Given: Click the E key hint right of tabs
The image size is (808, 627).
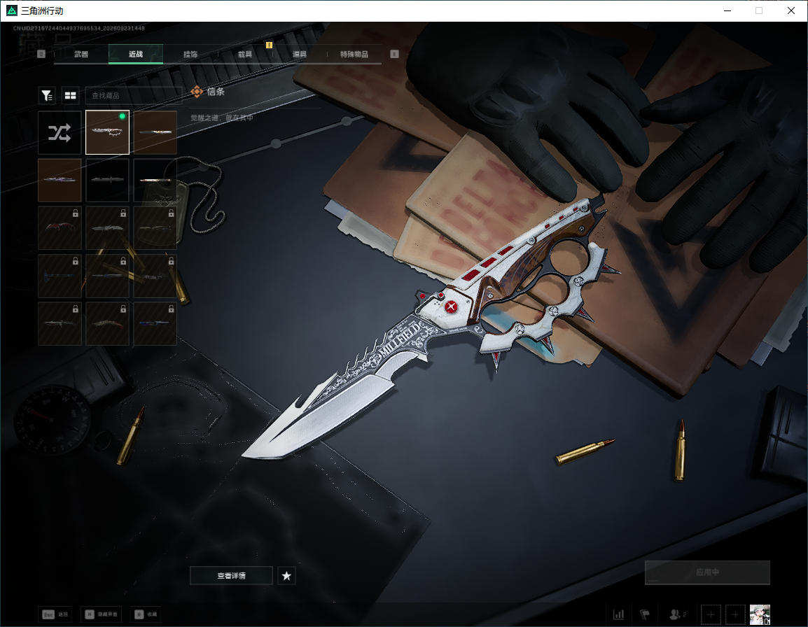Looking at the screenshot, I should 394,54.
